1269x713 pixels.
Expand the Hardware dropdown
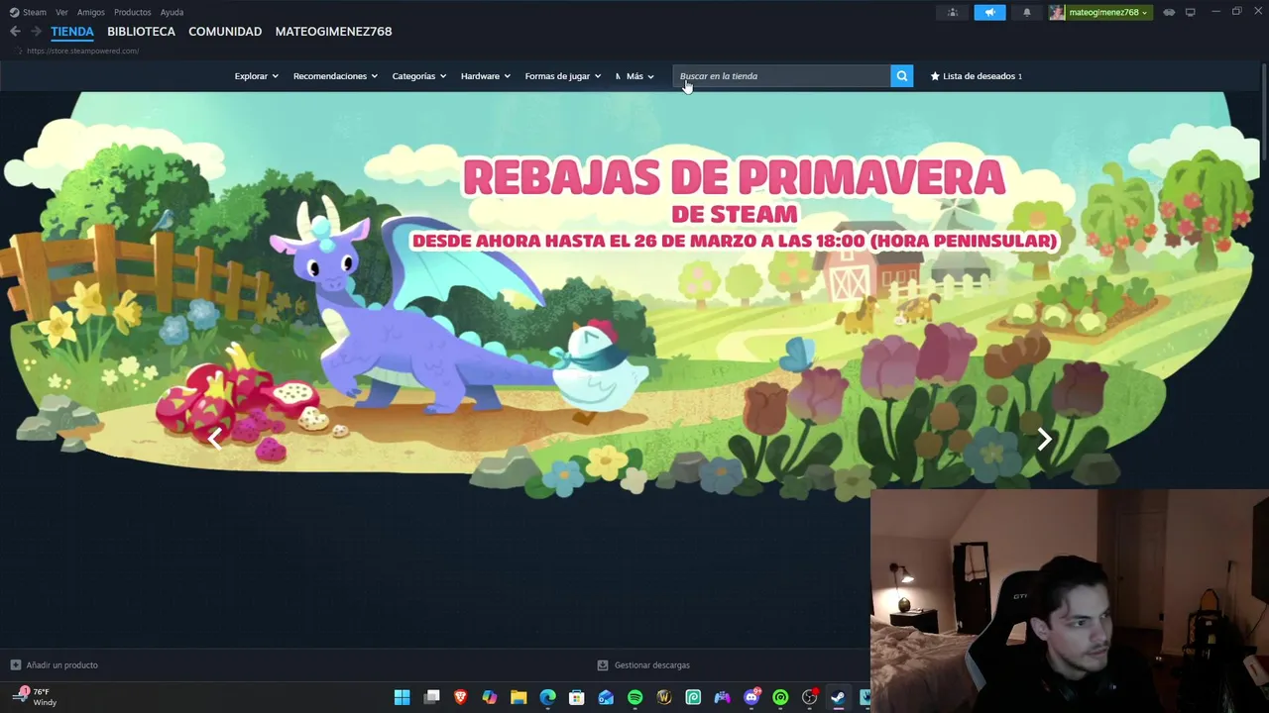pos(485,76)
